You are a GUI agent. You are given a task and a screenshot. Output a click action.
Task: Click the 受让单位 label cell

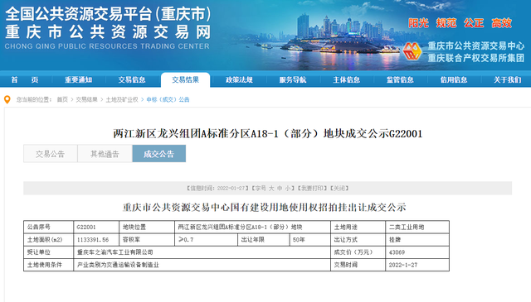[x=48, y=252]
